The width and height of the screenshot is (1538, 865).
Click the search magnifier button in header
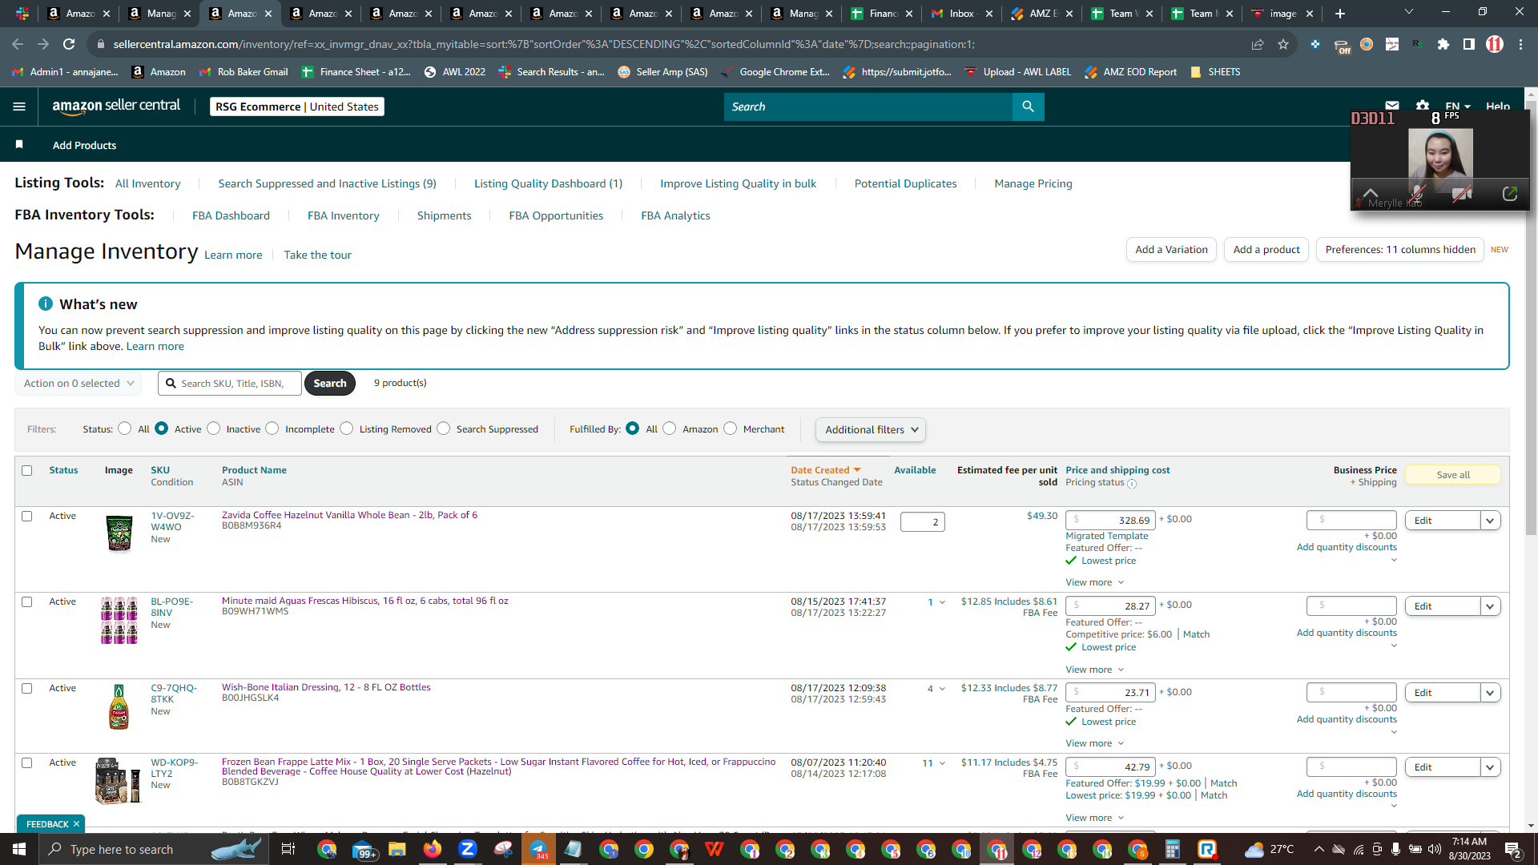click(1028, 107)
